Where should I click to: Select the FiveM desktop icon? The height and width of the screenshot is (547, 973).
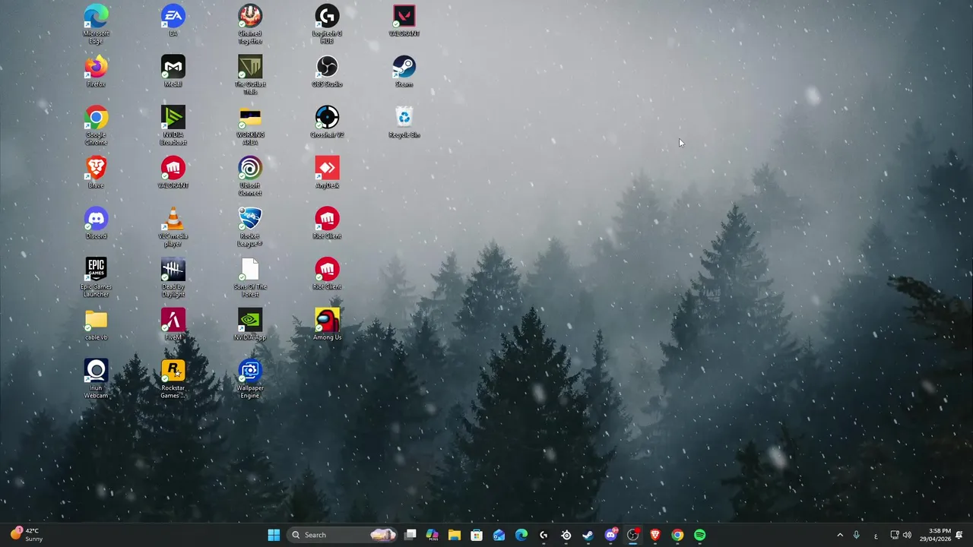(x=173, y=324)
